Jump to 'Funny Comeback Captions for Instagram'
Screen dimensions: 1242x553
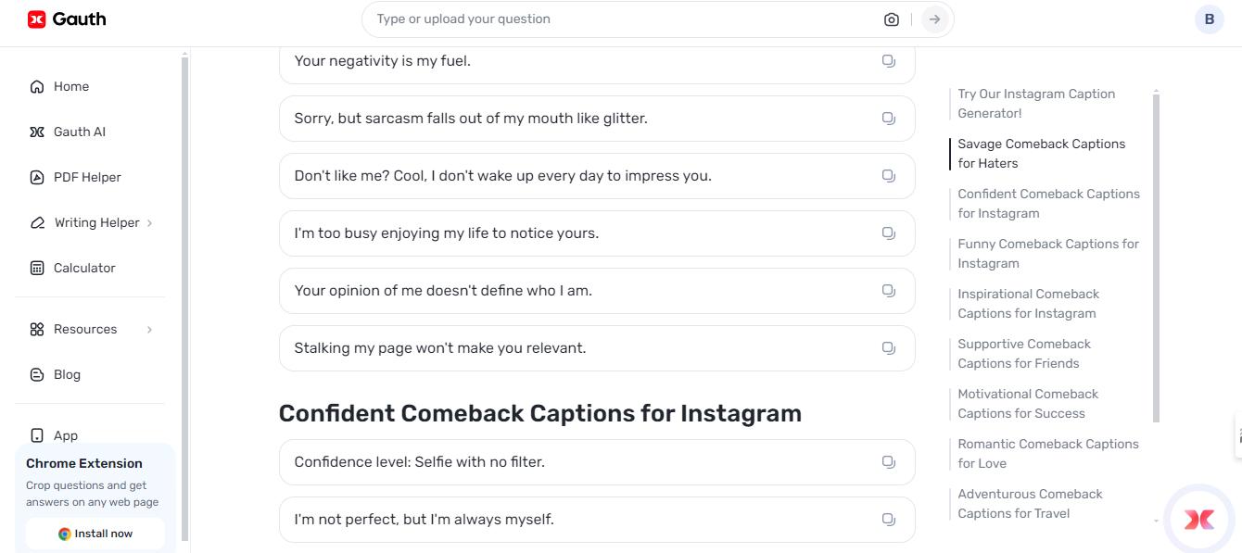click(x=1048, y=253)
